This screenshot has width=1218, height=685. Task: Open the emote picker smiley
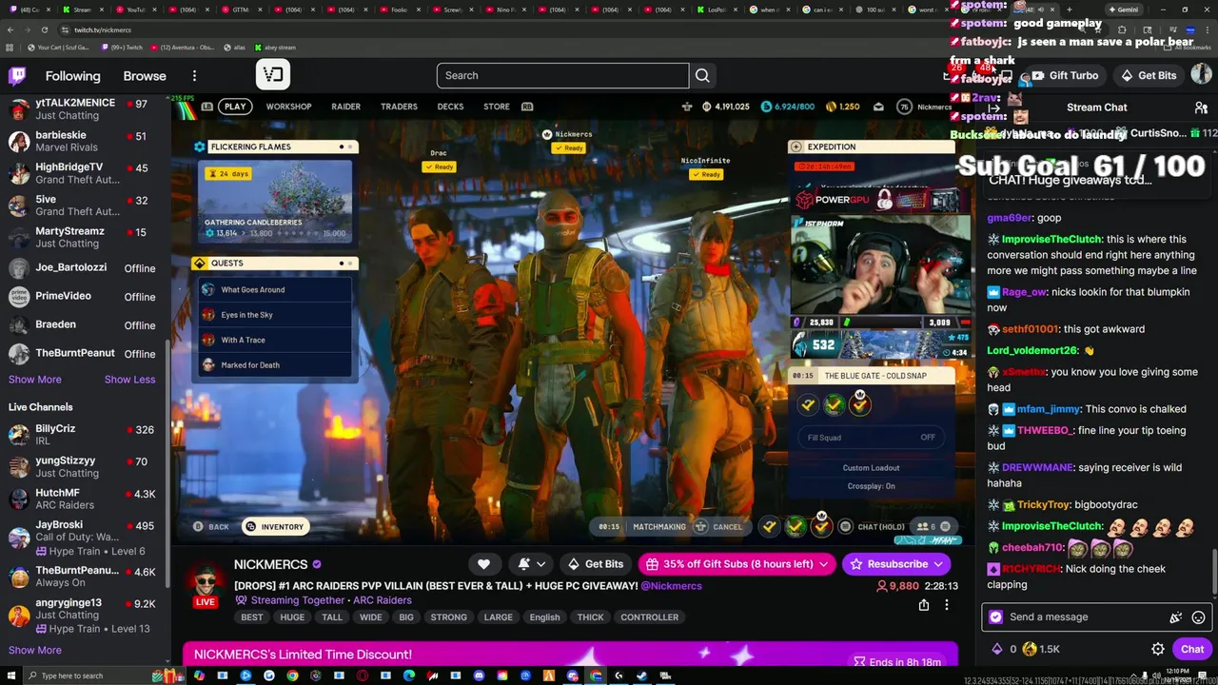tap(1198, 616)
